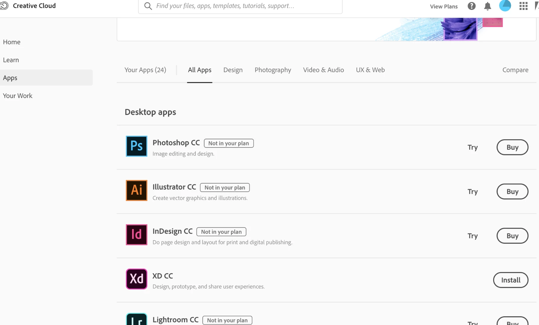The image size is (539, 325).
Task: Open notifications bell icon
Action: pyautogui.click(x=487, y=6)
